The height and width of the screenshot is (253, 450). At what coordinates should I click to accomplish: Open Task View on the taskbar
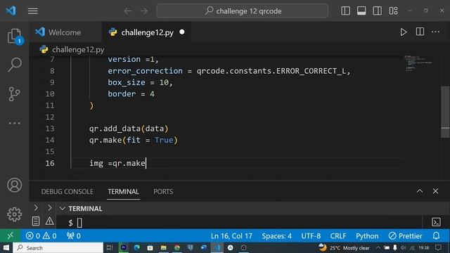tap(110, 247)
